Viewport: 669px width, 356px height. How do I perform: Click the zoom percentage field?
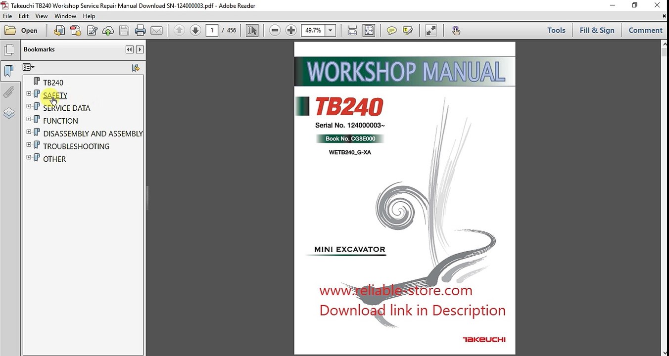coord(313,31)
